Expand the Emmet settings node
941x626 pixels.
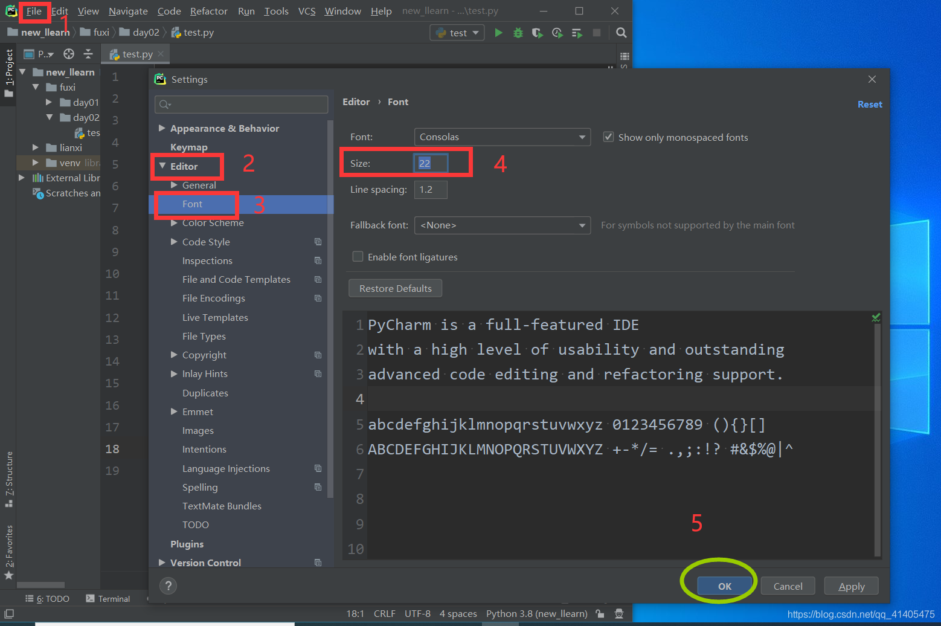[174, 411]
